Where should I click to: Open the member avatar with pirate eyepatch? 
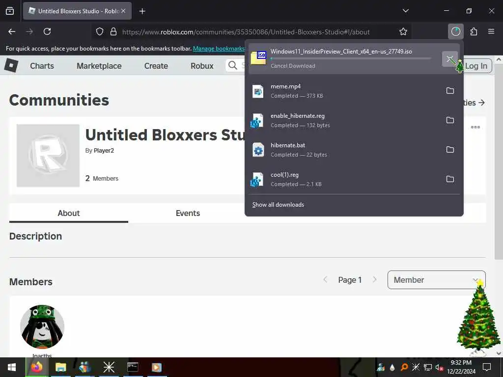[42, 326]
